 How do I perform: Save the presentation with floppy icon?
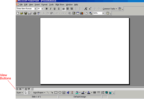[26, 13]
